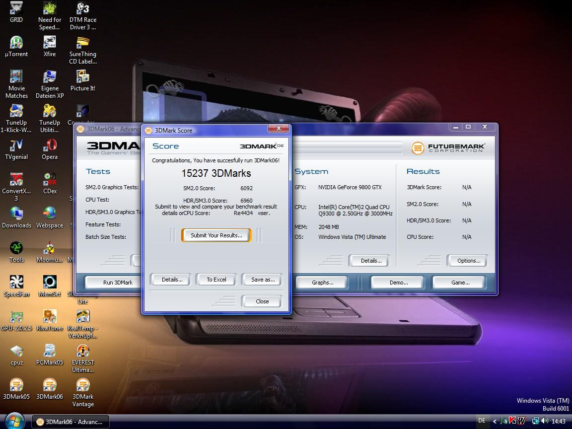Click the Graphs... button
572x429 pixels.
point(322,283)
